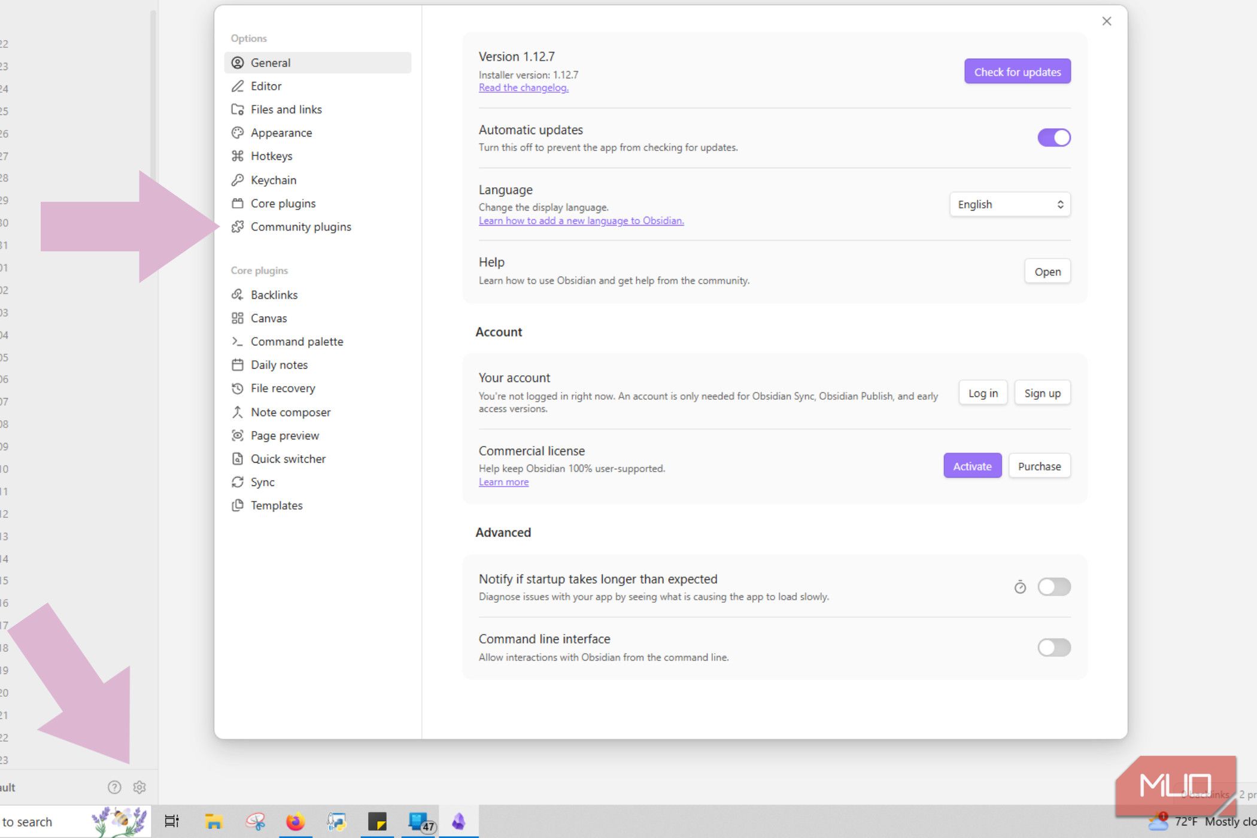Open Command palette plugin settings
Screen dimensions: 1257x838
[318, 342]
